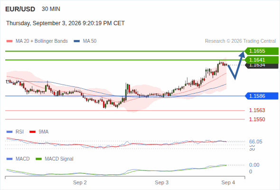Click the MA 50 legend swatch
The width and height of the screenshot is (280, 190).
pos(76,41)
